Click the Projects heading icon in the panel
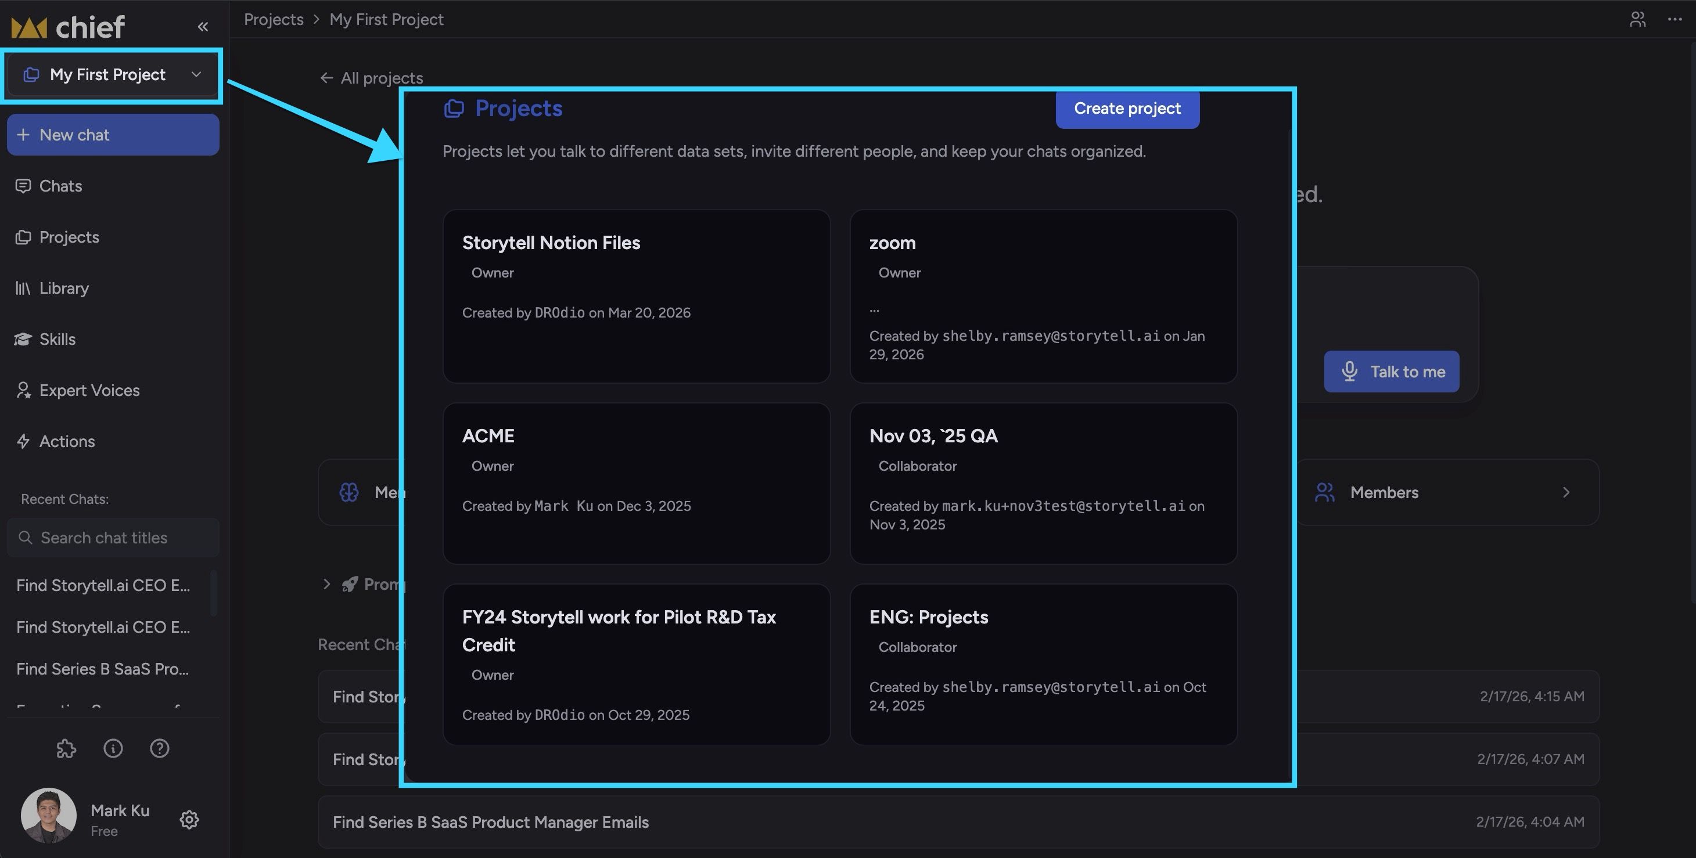The height and width of the screenshot is (858, 1696). point(454,109)
